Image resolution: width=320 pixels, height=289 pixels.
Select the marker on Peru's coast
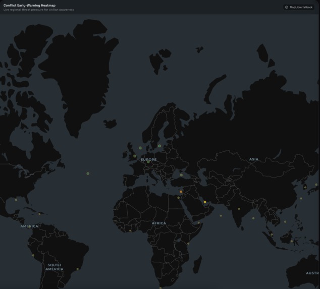[x=33, y=255]
